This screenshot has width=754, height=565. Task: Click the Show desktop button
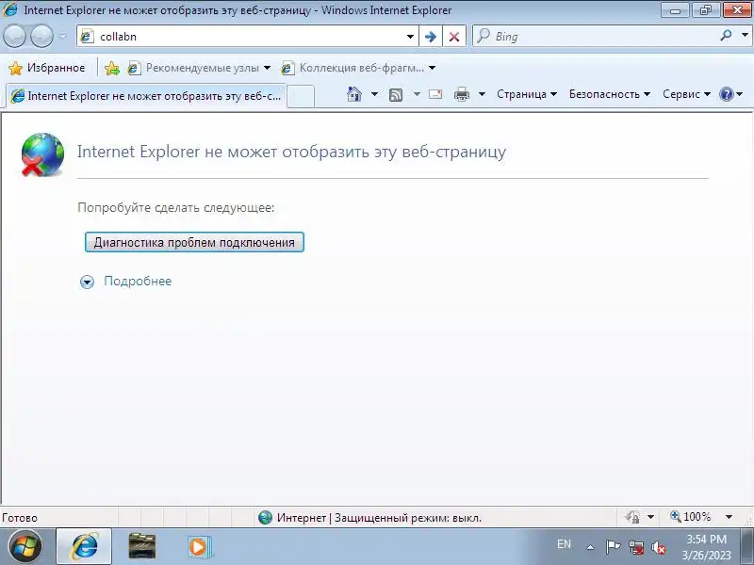tap(746, 547)
